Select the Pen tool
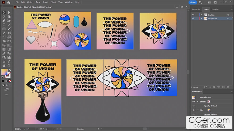The image size is (234, 131). pyautogui.click(x=4, y=21)
